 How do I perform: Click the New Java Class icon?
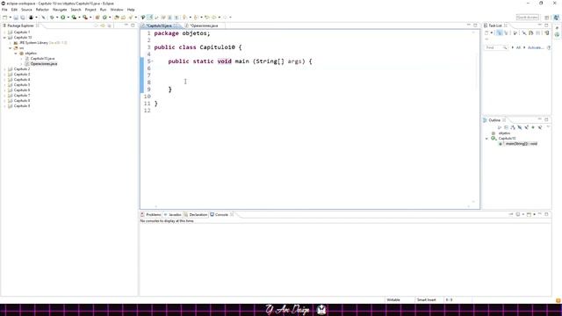pos(104,18)
